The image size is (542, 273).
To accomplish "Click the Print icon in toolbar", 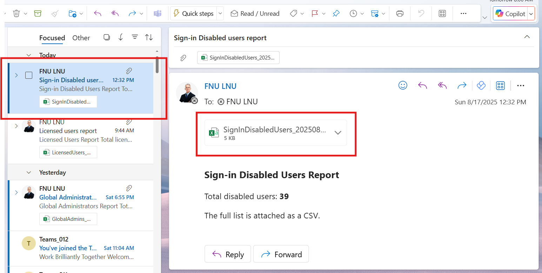I will 400,14.
